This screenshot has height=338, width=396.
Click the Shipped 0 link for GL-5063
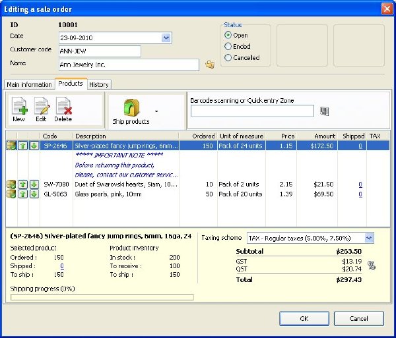click(x=360, y=194)
